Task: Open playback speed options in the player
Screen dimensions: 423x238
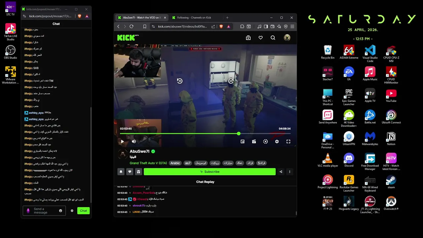Action: pos(265,141)
